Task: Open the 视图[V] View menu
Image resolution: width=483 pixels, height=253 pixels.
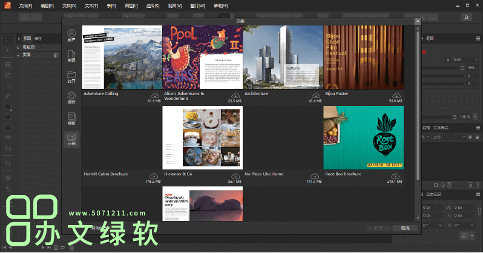Action: (175, 6)
